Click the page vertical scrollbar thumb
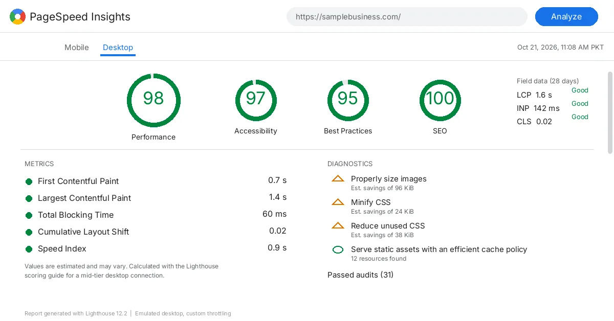Image resolution: width=614 pixels, height=321 pixels. pos(610,112)
